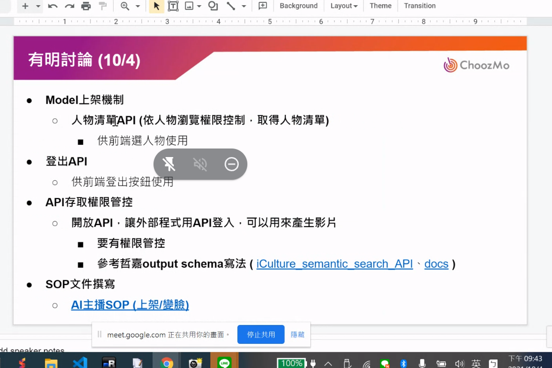Click 停止共用 to stop screen sharing
The height and width of the screenshot is (368, 552).
[261, 334]
